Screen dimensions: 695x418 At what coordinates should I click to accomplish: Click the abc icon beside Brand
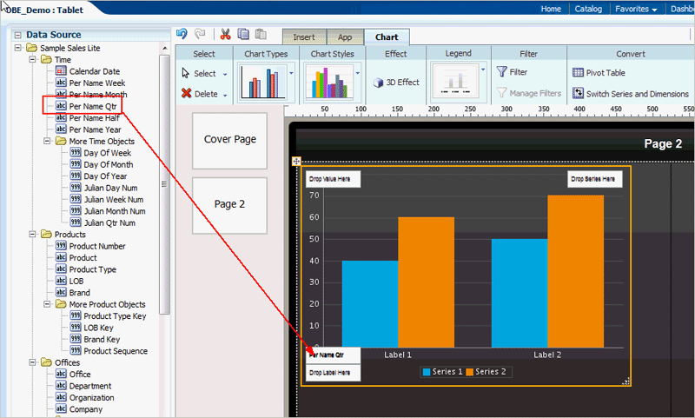(x=61, y=292)
